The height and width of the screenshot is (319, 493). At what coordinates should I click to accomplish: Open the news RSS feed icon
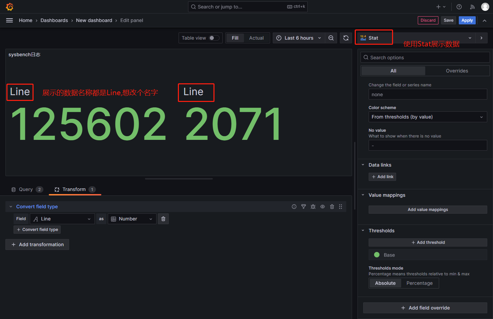coord(472,7)
